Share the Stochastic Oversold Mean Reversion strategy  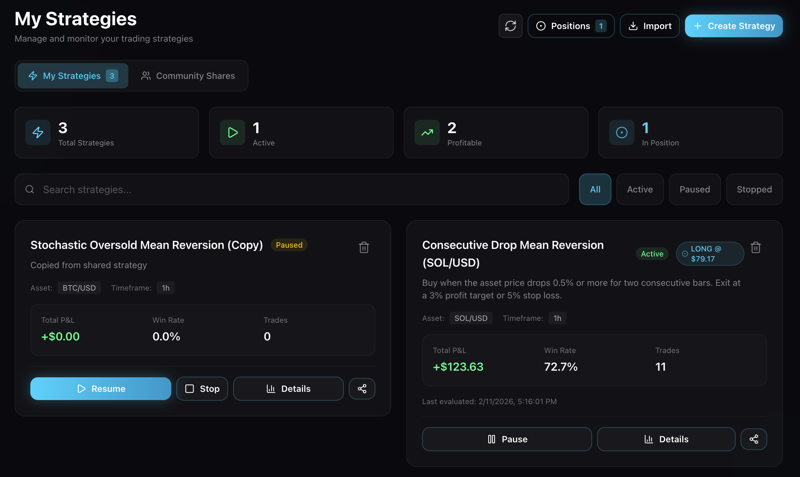362,389
